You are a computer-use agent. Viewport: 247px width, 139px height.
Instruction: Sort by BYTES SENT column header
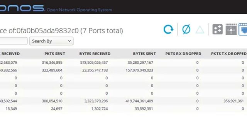pyautogui.click(x=144, y=54)
